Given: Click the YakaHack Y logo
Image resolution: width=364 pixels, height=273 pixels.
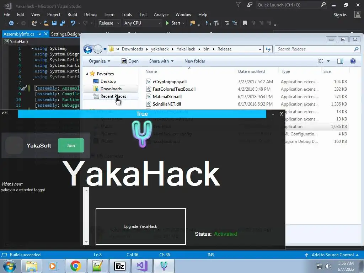Looking at the screenshot, I should [142, 134].
